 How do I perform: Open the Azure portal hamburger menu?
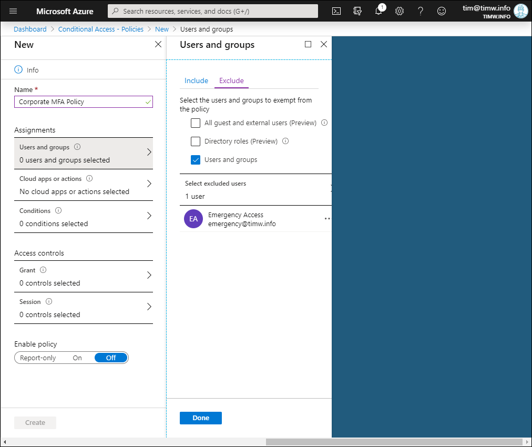(13, 11)
